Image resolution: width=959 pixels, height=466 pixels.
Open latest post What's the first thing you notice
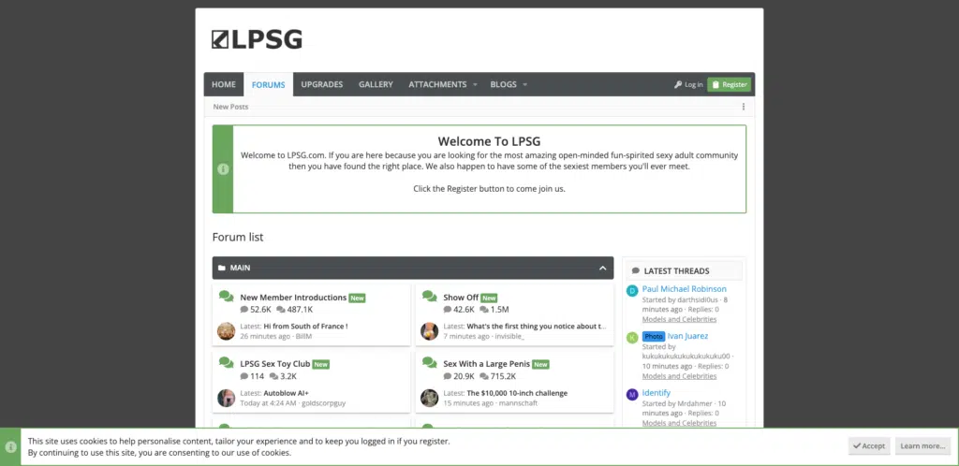pos(537,327)
